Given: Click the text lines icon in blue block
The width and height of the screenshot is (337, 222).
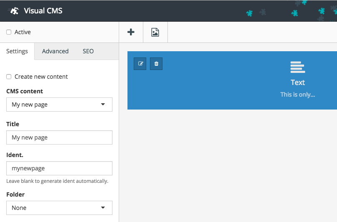Looking at the screenshot, I should tap(297, 67).
